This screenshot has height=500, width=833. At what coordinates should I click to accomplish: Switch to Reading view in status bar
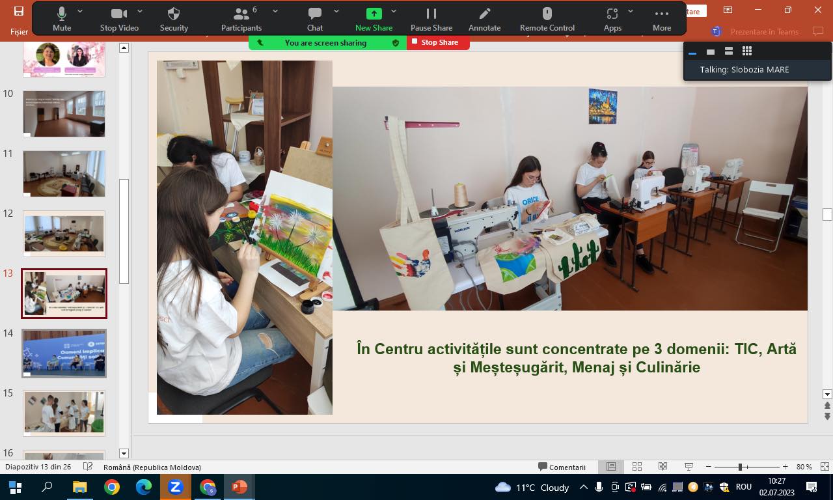[x=662, y=467]
